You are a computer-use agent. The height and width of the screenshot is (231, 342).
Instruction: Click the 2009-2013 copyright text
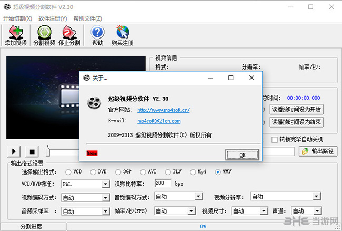[x=159, y=135]
